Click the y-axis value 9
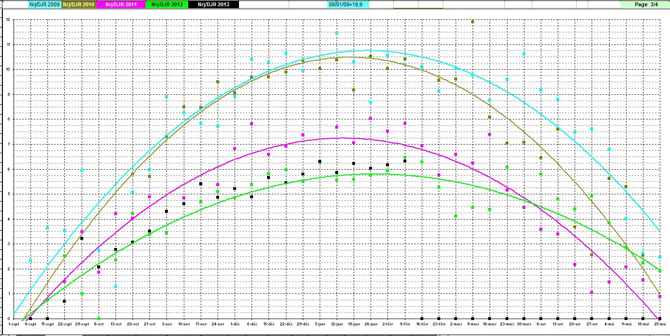 pyautogui.click(x=8, y=95)
